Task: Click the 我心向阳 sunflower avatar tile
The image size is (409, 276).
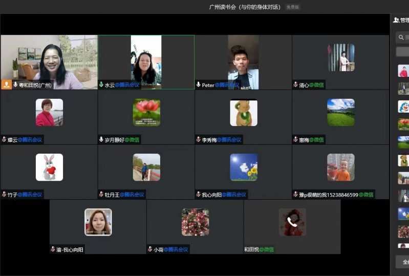Action: 244,167
